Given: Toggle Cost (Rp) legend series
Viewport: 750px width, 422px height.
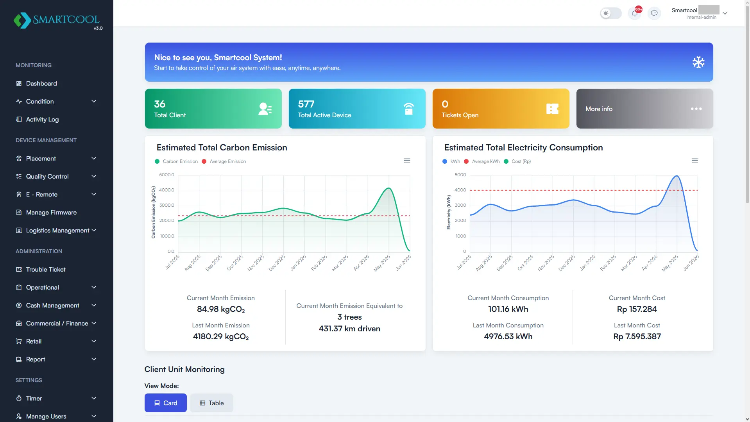Looking at the screenshot, I should pyautogui.click(x=517, y=161).
